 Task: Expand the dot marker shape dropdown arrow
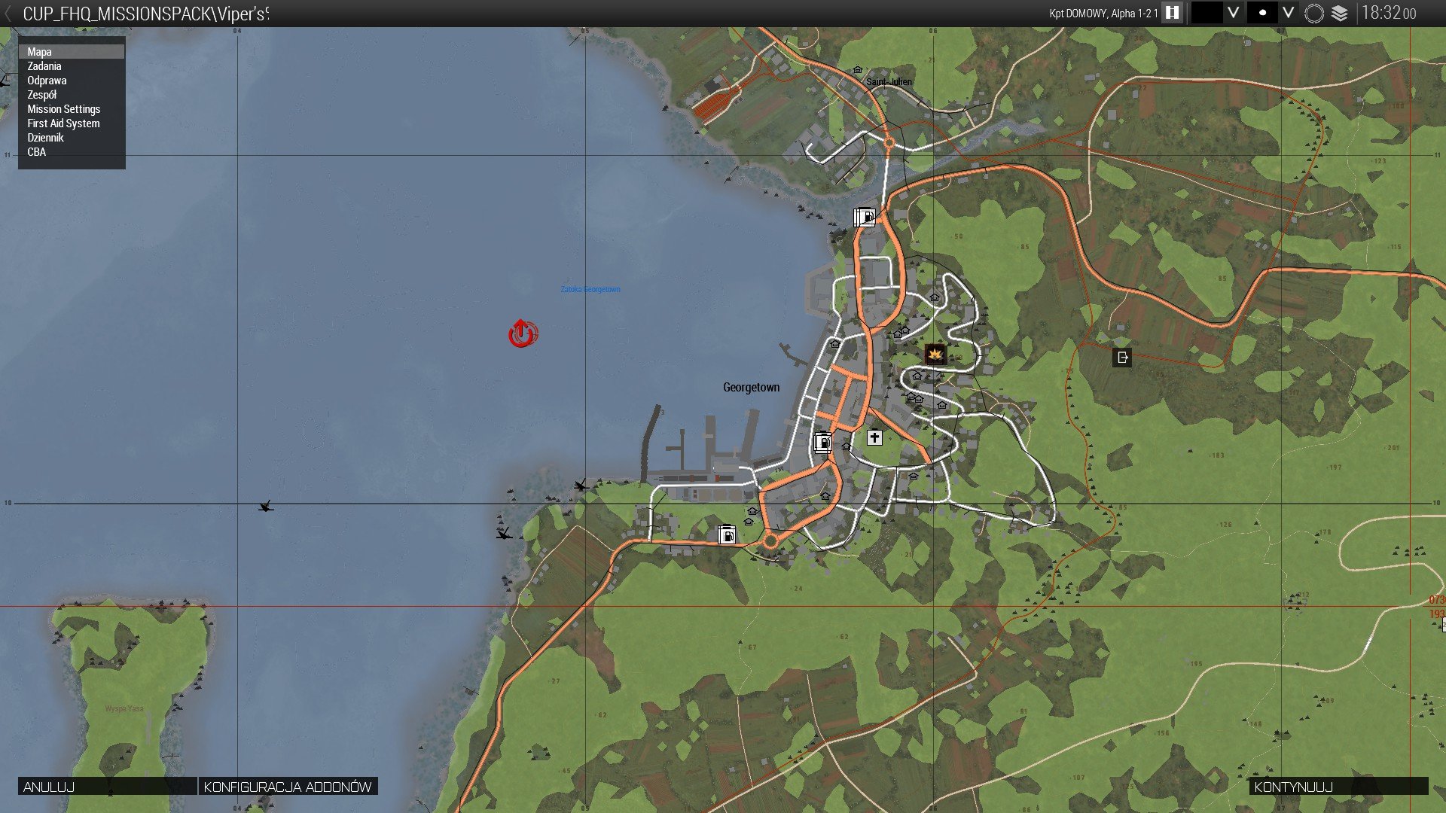[x=1288, y=13]
